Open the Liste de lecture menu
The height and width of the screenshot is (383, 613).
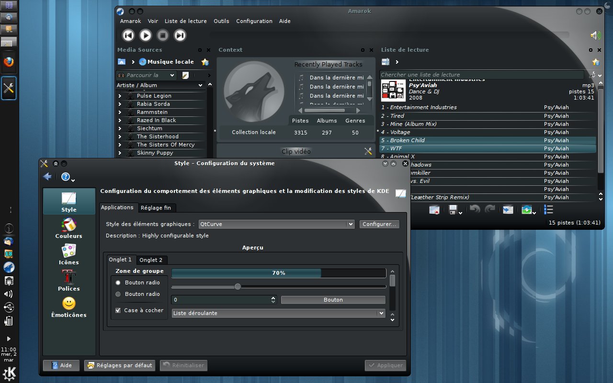tap(186, 21)
